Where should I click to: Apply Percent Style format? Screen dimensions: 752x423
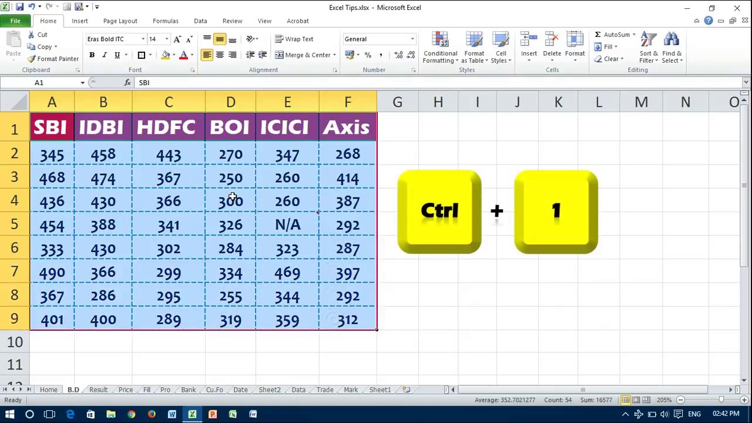tap(368, 55)
